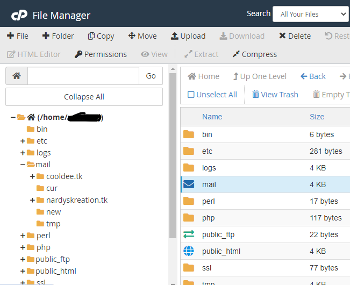Sort the list by Name column

(212, 117)
